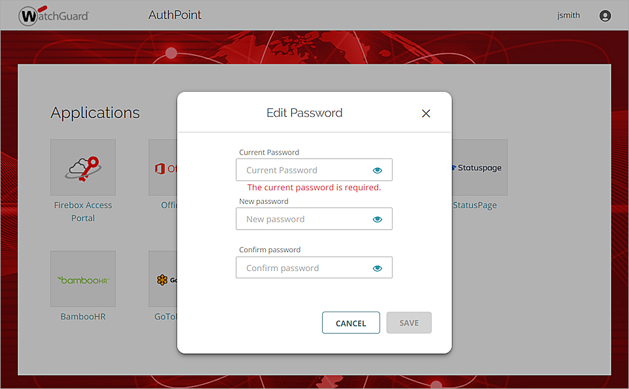
Task: Close the Edit Password dialog
Action: [x=426, y=113]
